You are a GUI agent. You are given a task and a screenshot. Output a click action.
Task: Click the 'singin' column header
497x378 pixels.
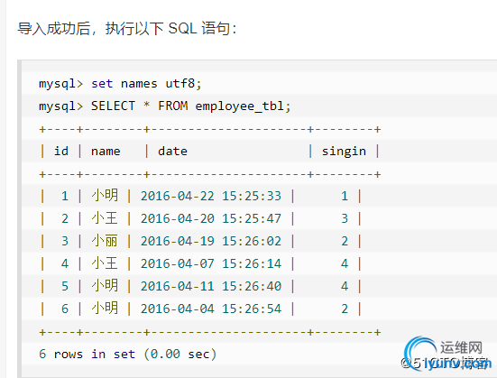pyautogui.click(x=344, y=152)
